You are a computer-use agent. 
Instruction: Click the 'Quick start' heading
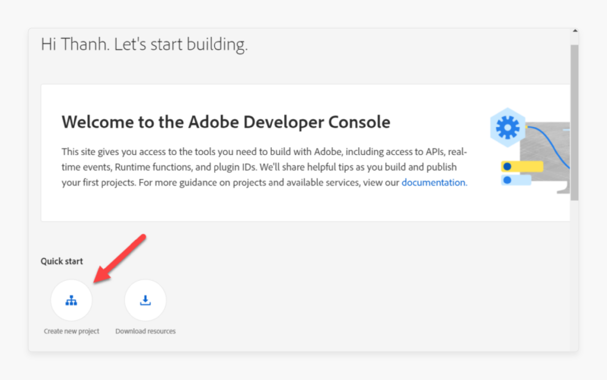pos(62,261)
